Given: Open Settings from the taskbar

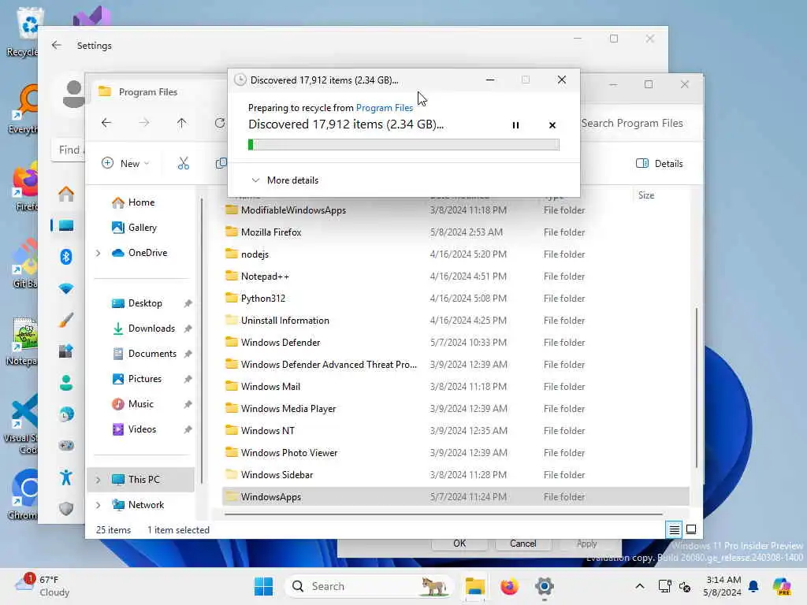Looking at the screenshot, I should 544,586.
